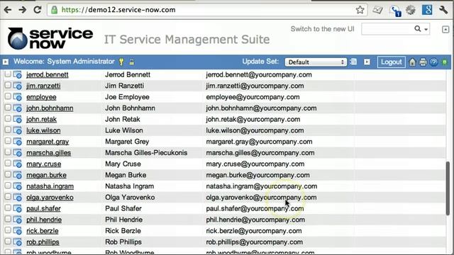The image size is (454, 255).
Task: Go back with the browser back arrow
Action: coord(8,10)
